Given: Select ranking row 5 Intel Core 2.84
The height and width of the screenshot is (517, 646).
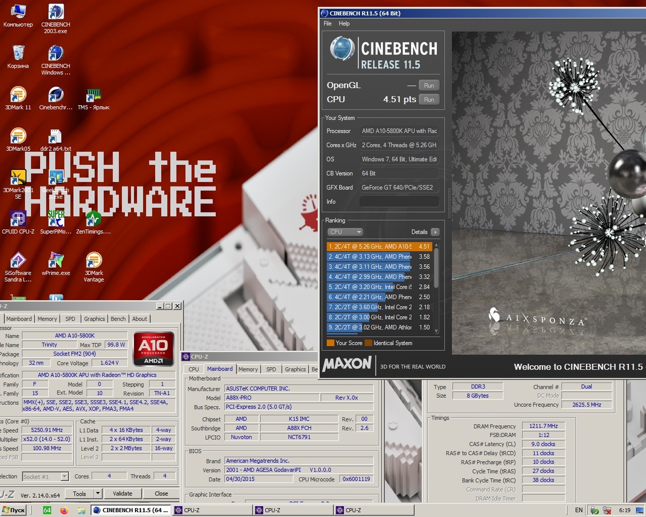Looking at the screenshot, I should (379, 287).
